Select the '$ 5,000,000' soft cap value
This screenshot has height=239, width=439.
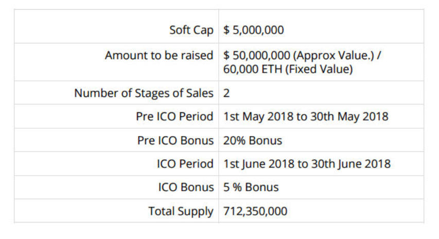pos(254,30)
